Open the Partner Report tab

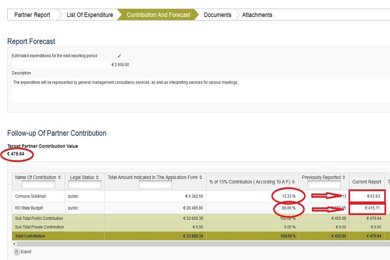pyautogui.click(x=32, y=15)
